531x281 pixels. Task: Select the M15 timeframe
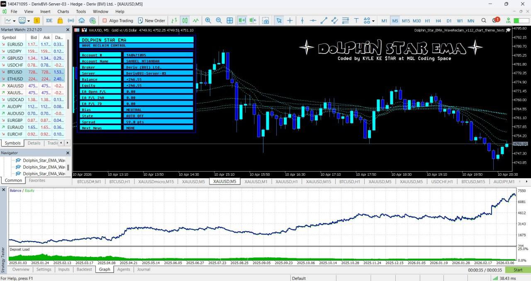point(406,20)
